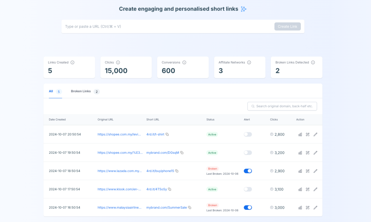
Task: Click the 2024-10-07 17:50:54 date cell
Action: click(65, 189)
